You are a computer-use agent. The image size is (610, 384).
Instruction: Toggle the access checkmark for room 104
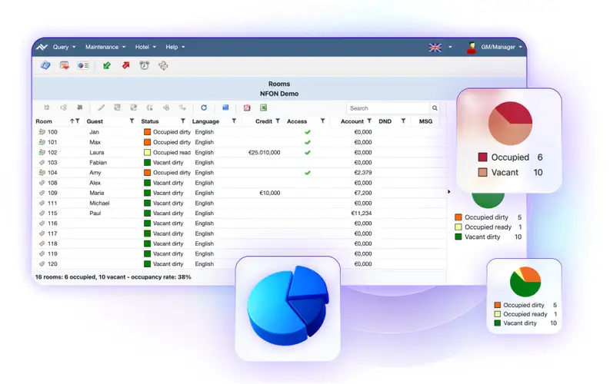[307, 173]
